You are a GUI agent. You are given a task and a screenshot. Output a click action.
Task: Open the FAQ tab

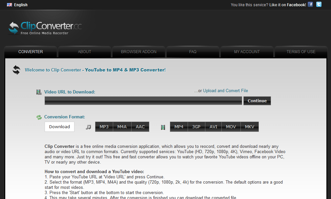[193, 52]
